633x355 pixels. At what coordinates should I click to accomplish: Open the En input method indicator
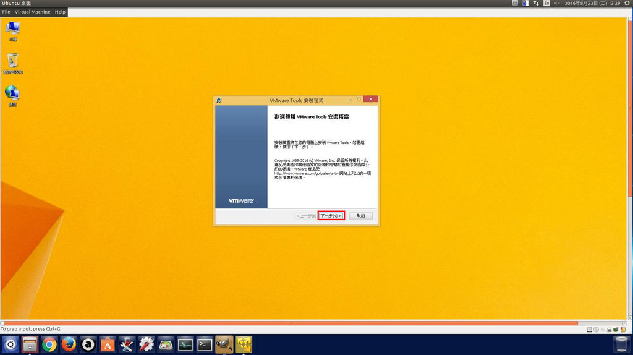(x=546, y=3)
